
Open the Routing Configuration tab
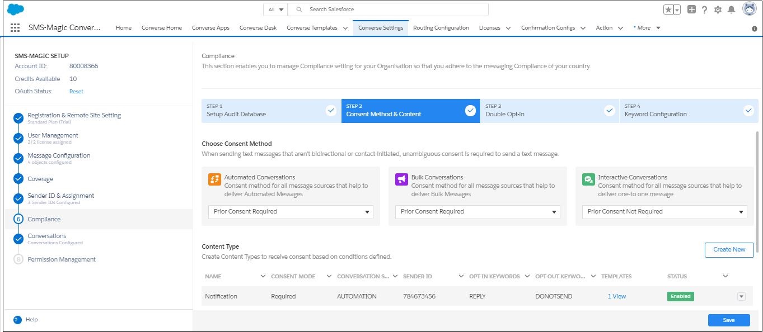coord(441,28)
